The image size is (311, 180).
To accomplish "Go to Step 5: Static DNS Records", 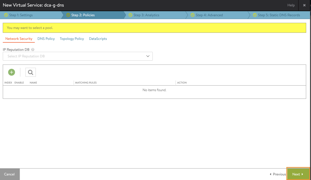I will (279, 15).
